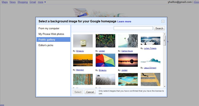
Task: Choose the purple harbor sunset thumbnail
Action: point(128,60)
